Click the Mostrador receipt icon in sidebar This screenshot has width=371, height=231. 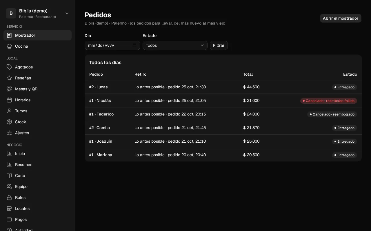point(9,35)
